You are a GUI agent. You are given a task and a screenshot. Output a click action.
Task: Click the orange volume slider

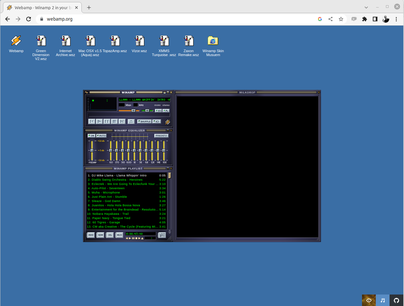click(x=128, y=111)
